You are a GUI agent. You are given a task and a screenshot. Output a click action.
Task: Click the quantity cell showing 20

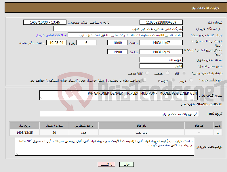click(54, 133)
